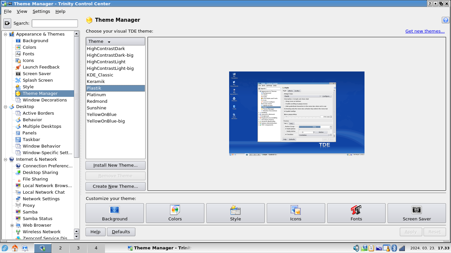Open the File menu
This screenshot has width=451, height=253.
click(x=8, y=11)
